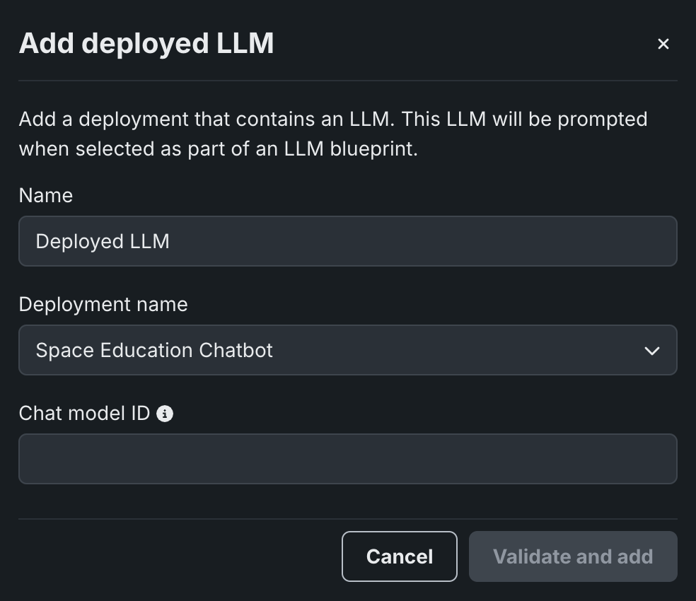Image resolution: width=696 pixels, height=601 pixels.
Task: Click the first description line about adding a deployment
Action: click(x=332, y=119)
